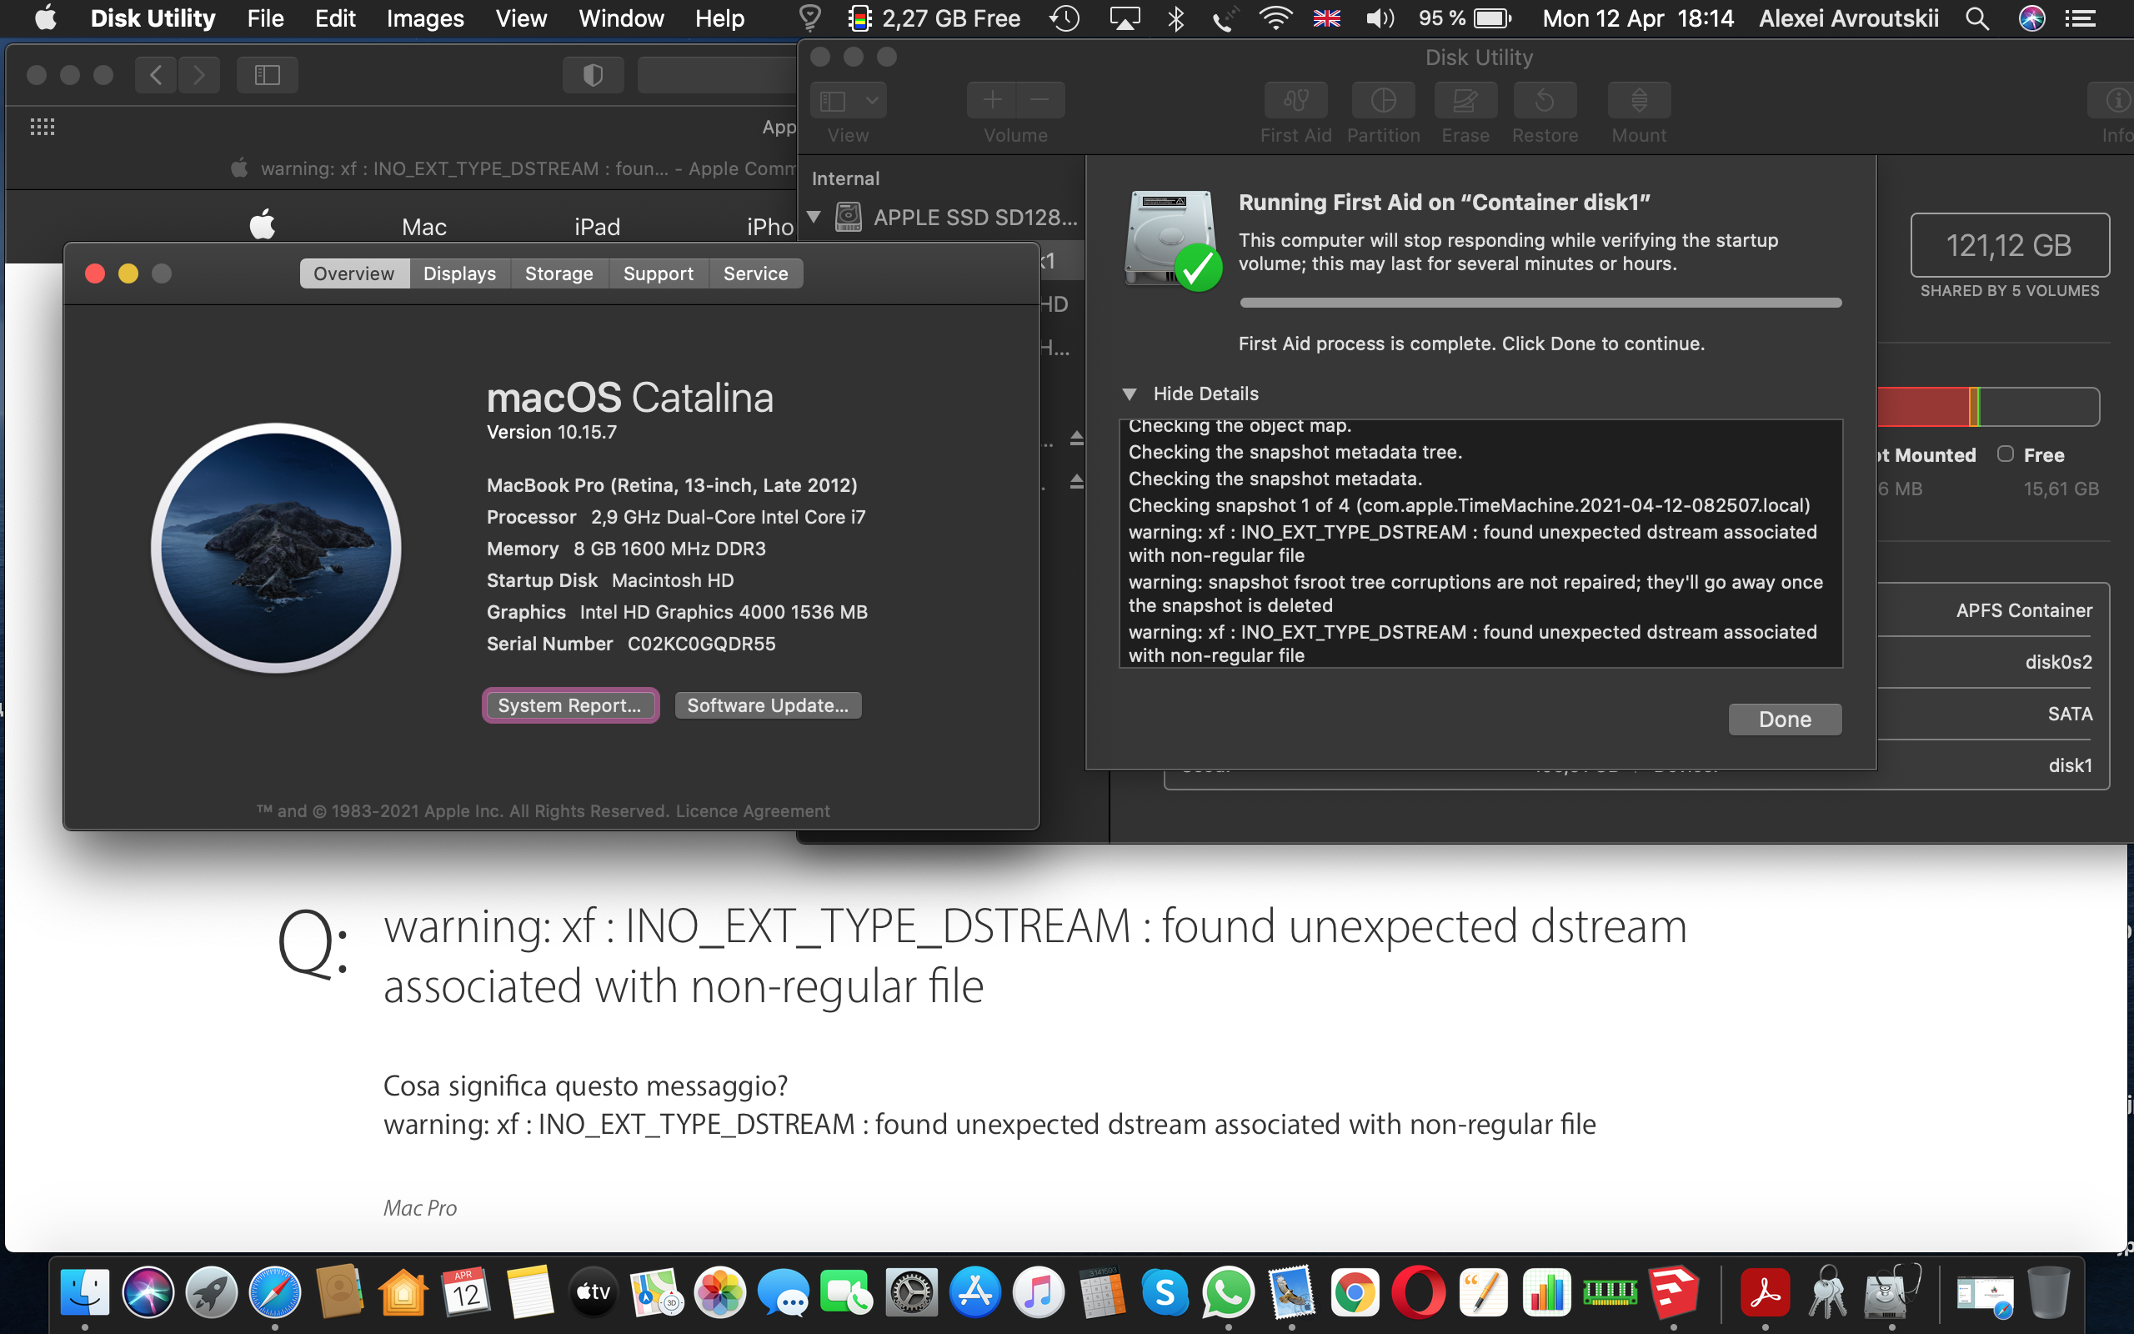Image resolution: width=2134 pixels, height=1334 pixels.
Task: Open the View layout dropdown chevron
Action: pyautogui.click(x=871, y=100)
